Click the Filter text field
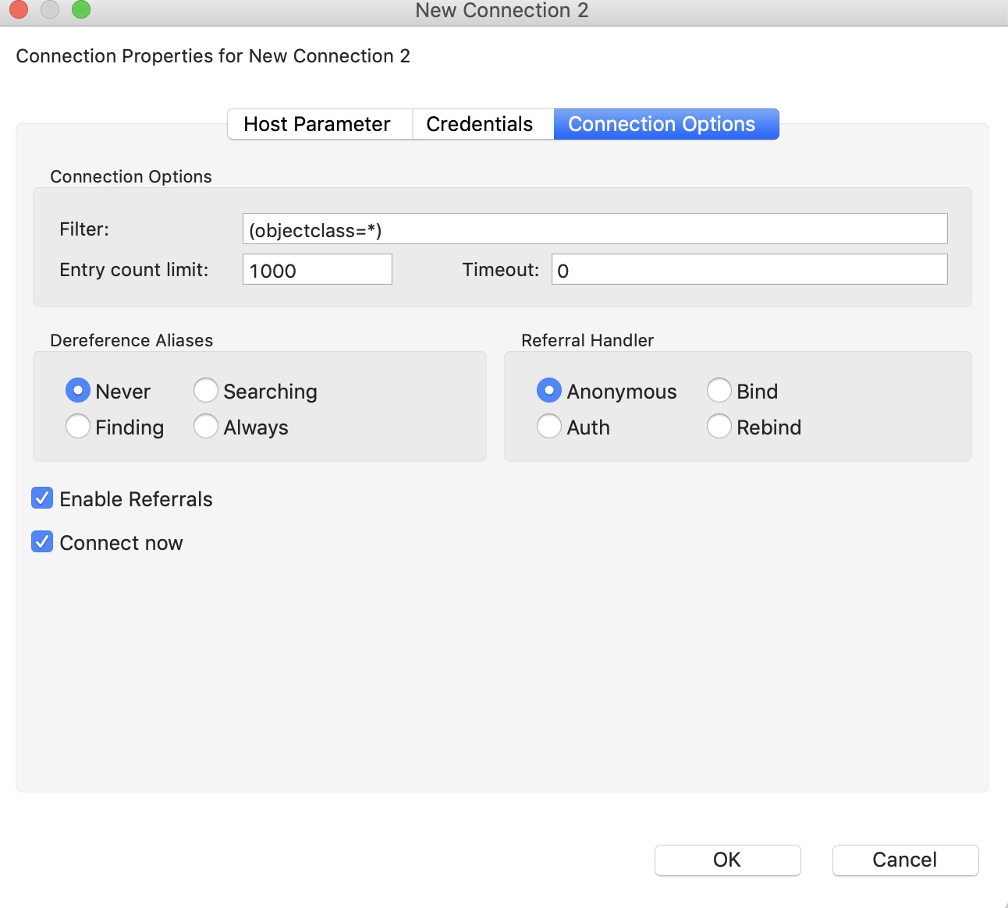 pyautogui.click(x=595, y=229)
